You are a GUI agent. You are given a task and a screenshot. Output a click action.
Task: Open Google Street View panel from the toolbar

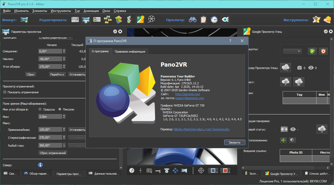pyautogui.click(x=140, y=20)
